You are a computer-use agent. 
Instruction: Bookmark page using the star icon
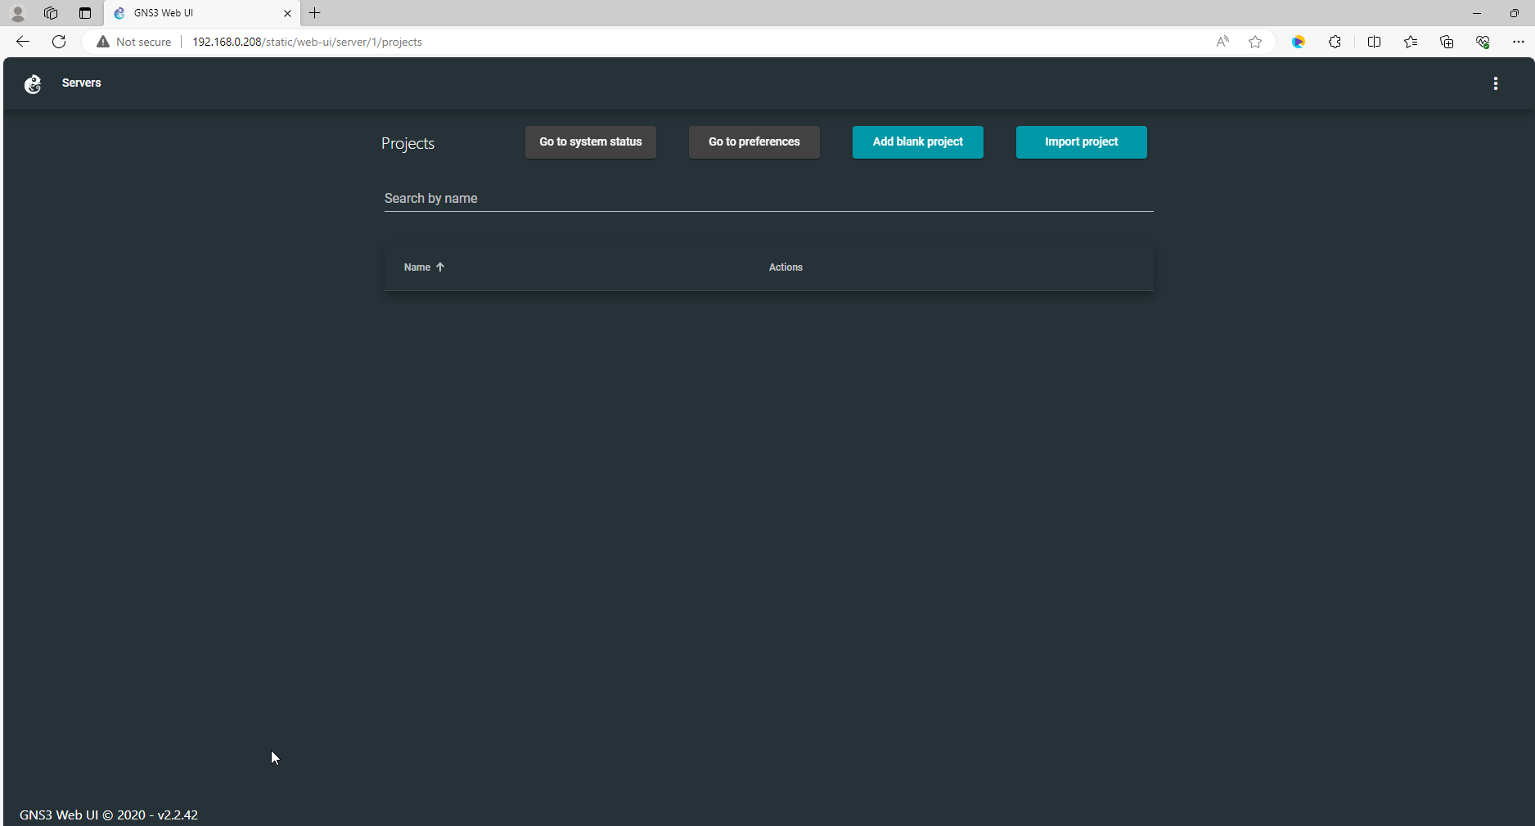[1255, 42]
